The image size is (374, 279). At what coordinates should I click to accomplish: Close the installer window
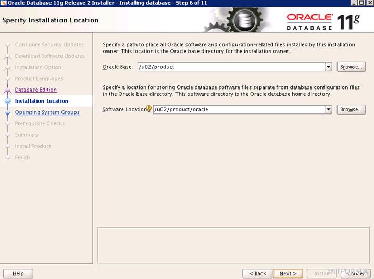[x=370, y=3]
